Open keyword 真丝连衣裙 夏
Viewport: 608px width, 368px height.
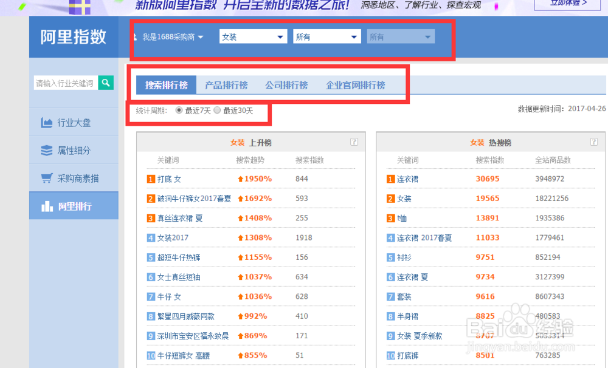click(x=180, y=218)
